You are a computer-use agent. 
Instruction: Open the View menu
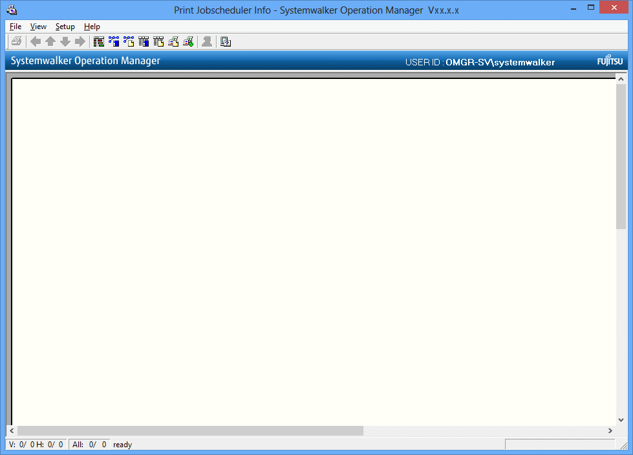coord(38,27)
